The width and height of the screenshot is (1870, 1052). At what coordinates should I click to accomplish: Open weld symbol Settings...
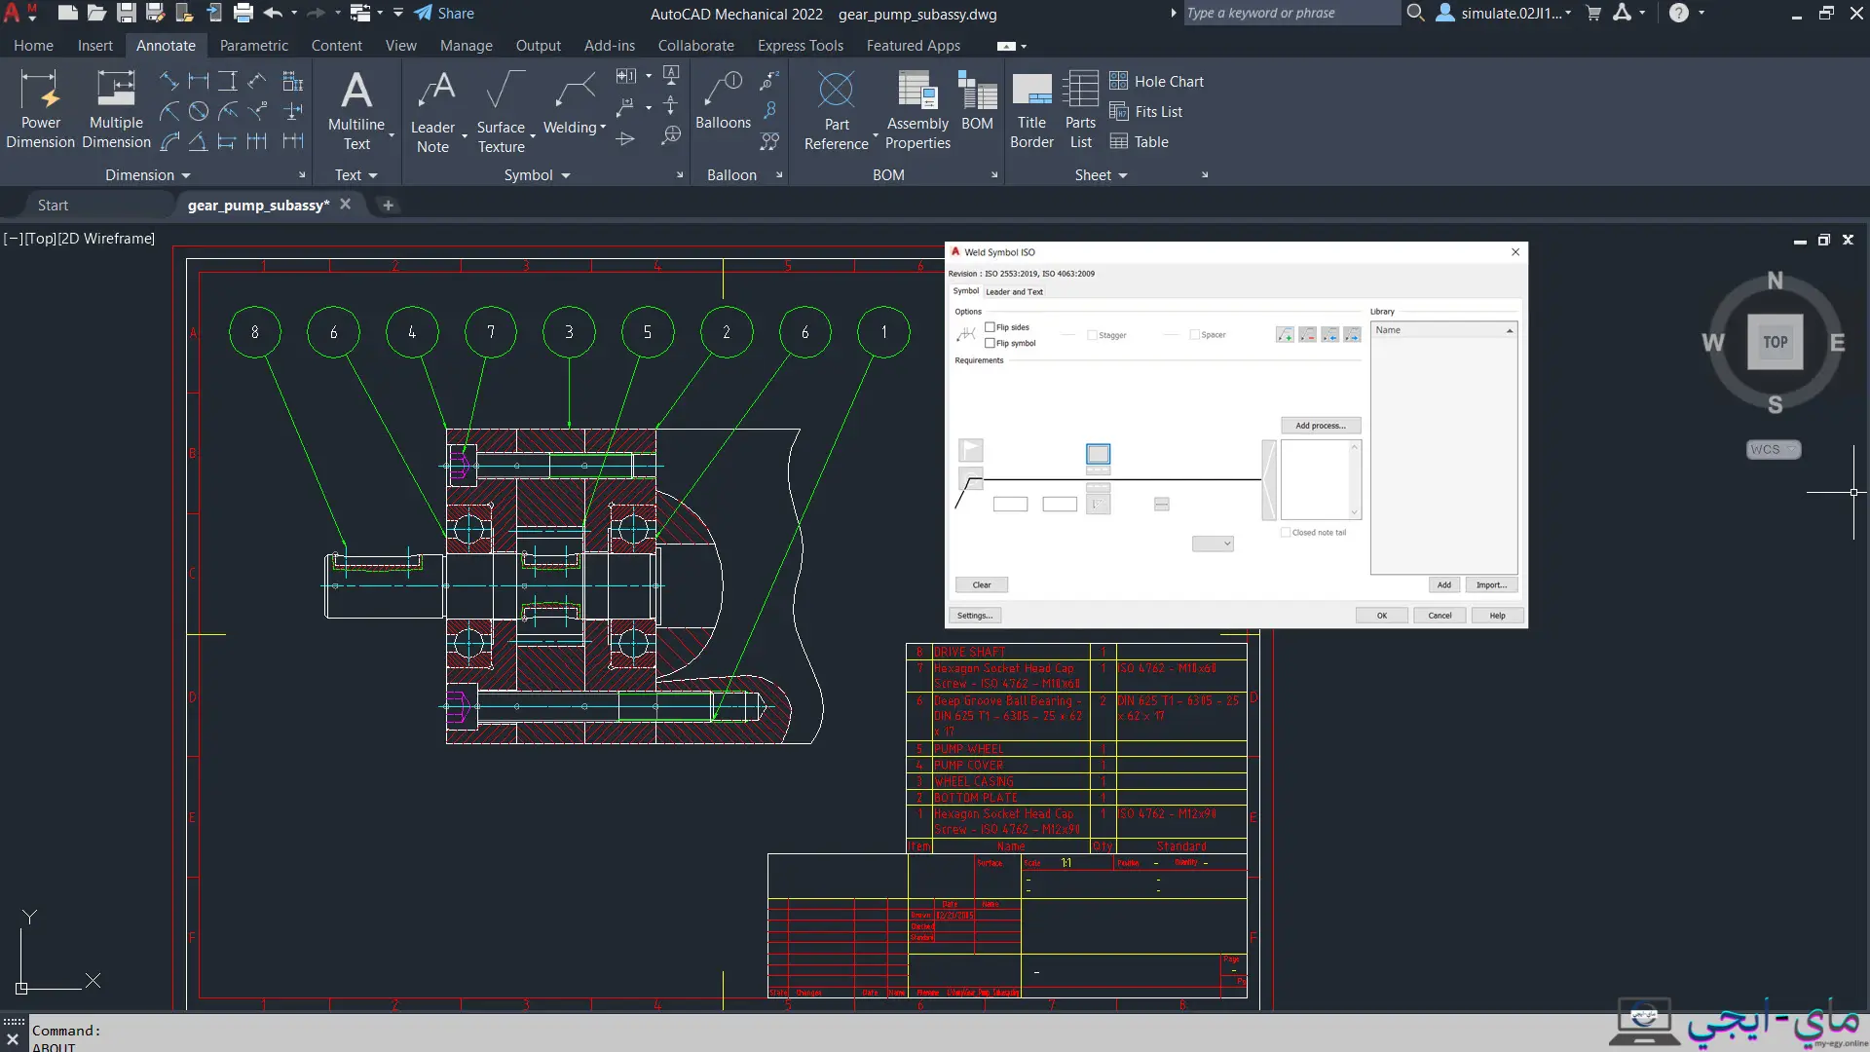pyautogui.click(x=974, y=616)
